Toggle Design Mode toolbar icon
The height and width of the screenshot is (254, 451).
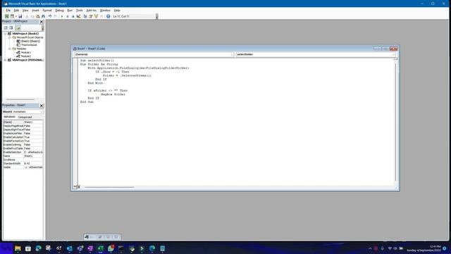pyautogui.click(x=78, y=16)
